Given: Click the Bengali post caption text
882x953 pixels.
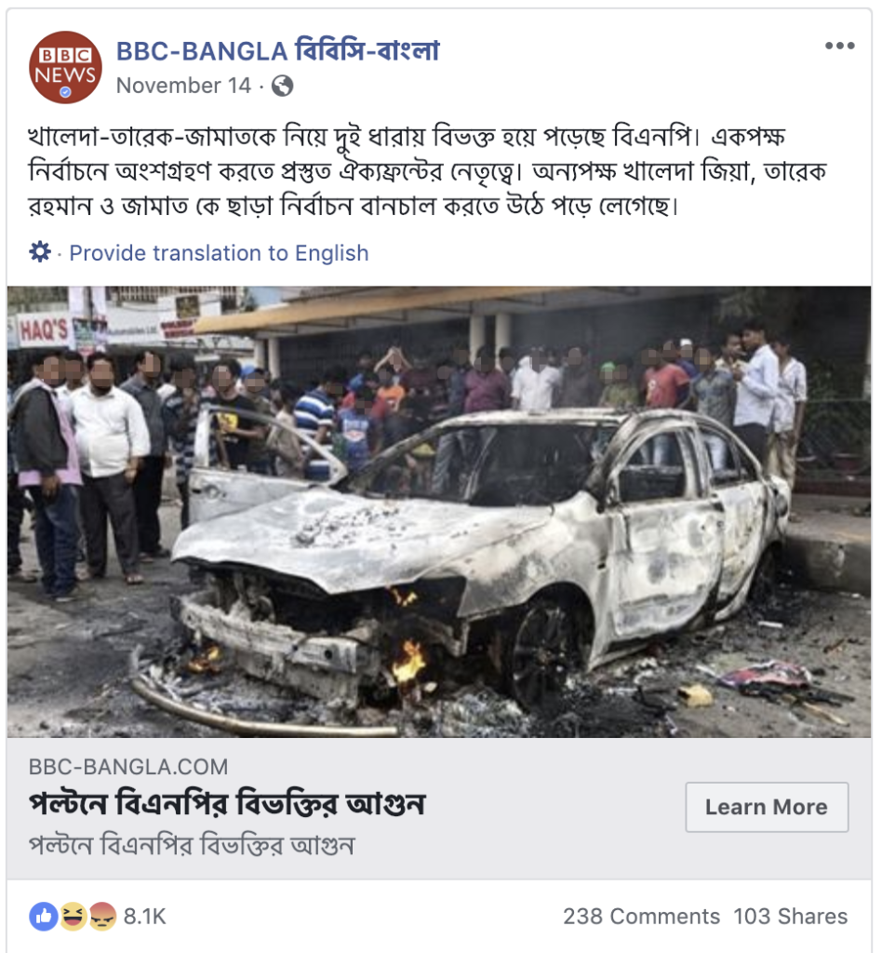Looking at the screenshot, I should click(428, 171).
